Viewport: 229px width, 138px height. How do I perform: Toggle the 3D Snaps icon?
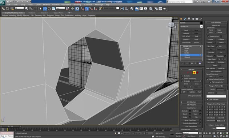coord(83,9)
